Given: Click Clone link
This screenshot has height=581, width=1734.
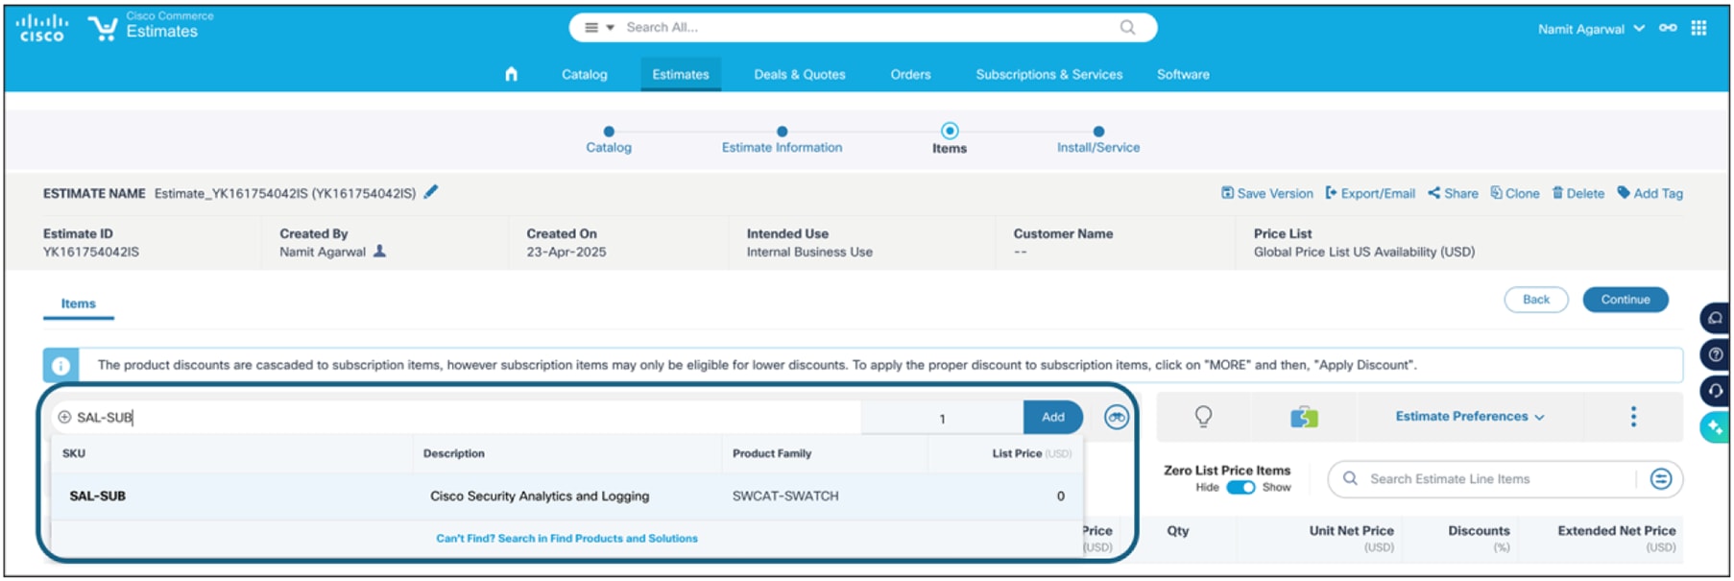Looking at the screenshot, I should click(x=1515, y=193).
